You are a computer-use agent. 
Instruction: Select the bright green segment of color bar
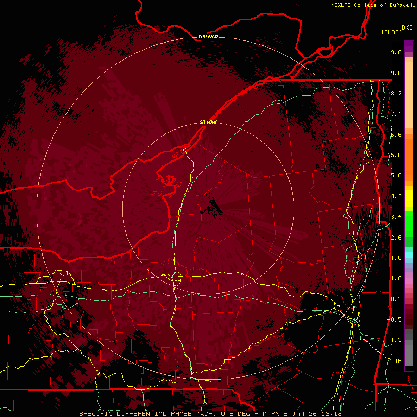[x=409, y=223]
